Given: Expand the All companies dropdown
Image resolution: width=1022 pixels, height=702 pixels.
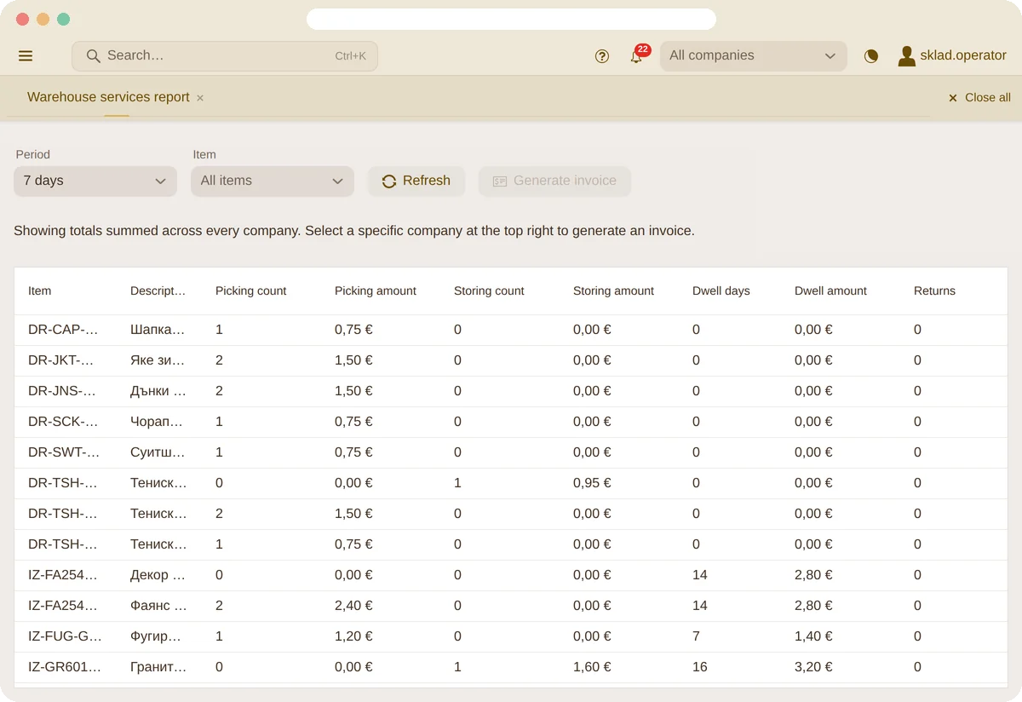Looking at the screenshot, I should pos(754,56).
